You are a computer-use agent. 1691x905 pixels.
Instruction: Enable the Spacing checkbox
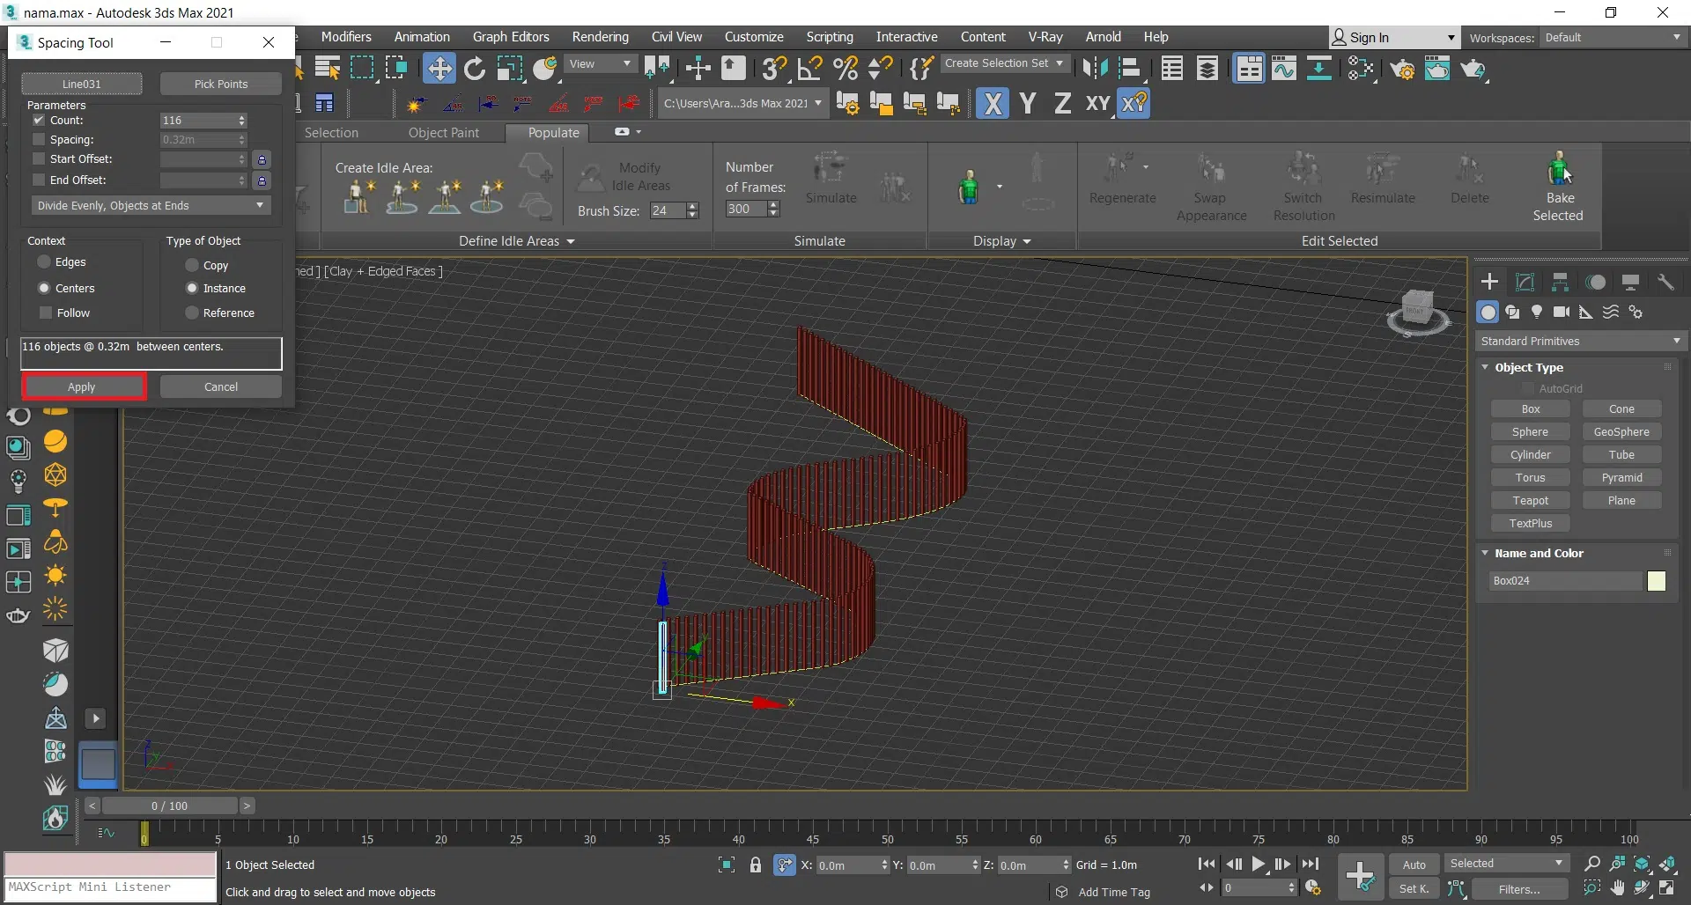pyautogui.click(x=39, y=139)
